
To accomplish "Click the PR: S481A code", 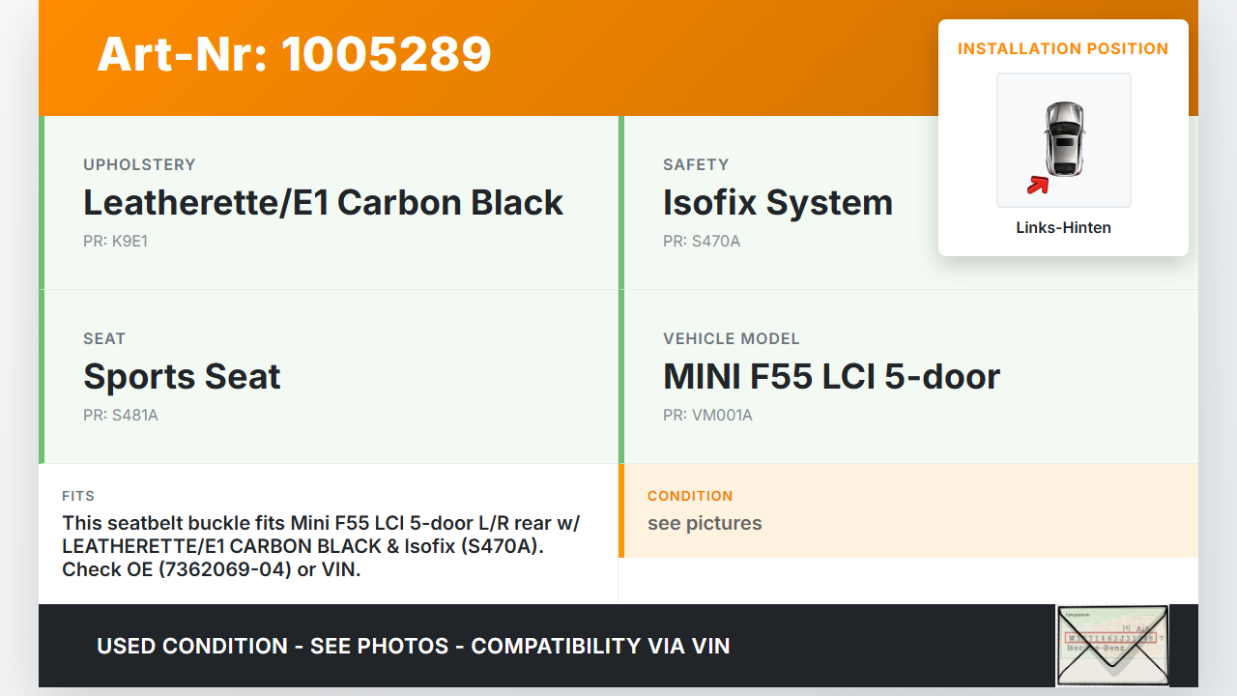I will tap(121, 416).
